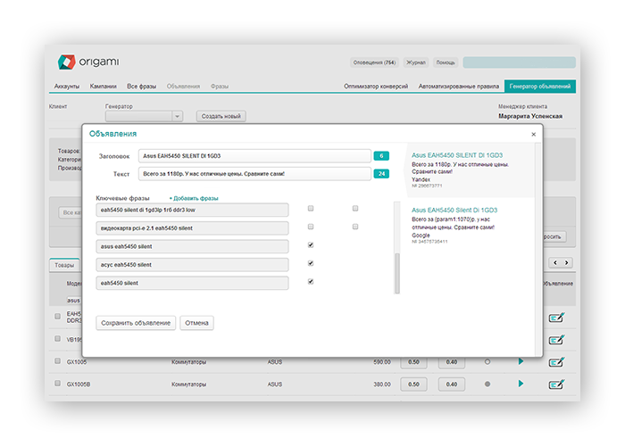Open the Генератор dropdown

click(144, 116)
